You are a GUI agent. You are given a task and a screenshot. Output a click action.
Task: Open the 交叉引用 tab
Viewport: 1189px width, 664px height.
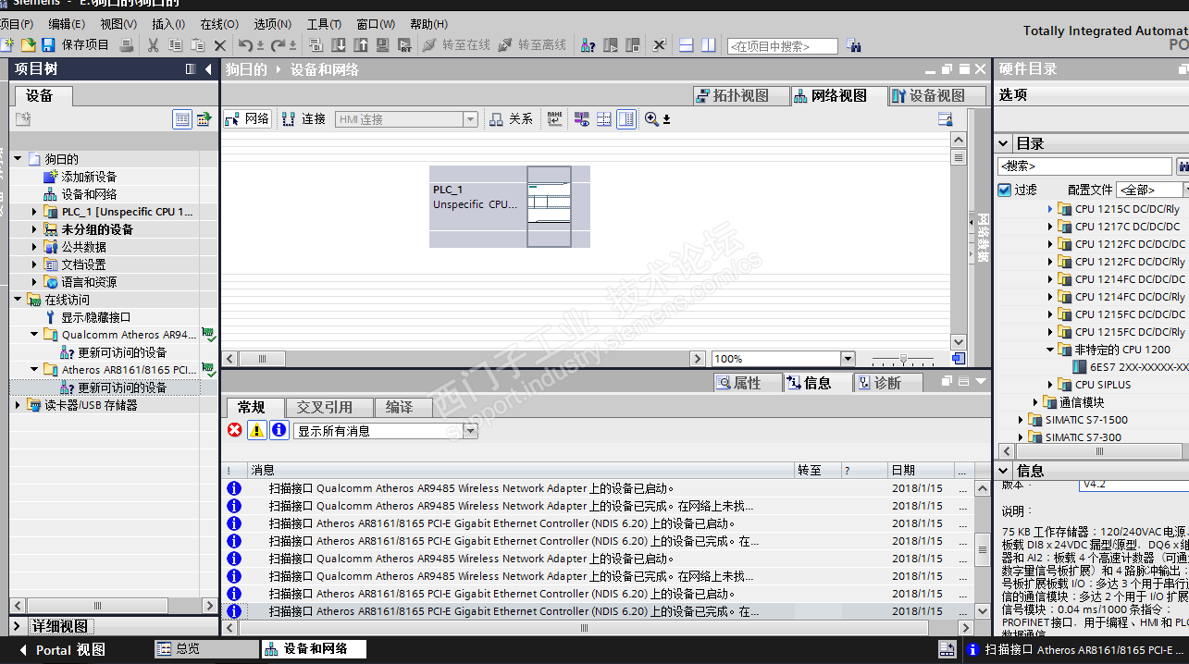[330, 407]
